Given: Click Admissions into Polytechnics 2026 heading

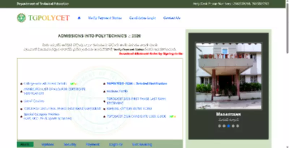Looking at the screenshot, I should point(99,36).
